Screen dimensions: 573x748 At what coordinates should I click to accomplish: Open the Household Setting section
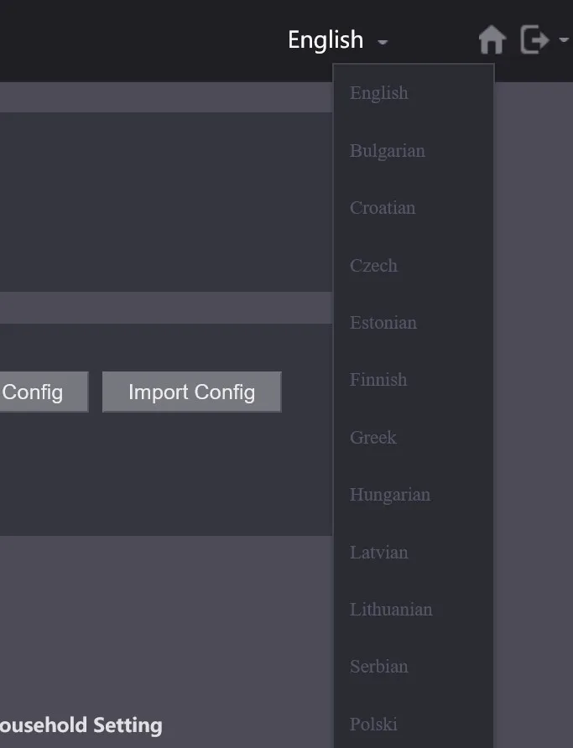tap(81, 725)
